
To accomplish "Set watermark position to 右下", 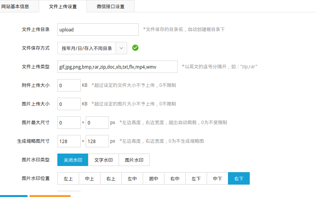I will [x=239, y=178].
